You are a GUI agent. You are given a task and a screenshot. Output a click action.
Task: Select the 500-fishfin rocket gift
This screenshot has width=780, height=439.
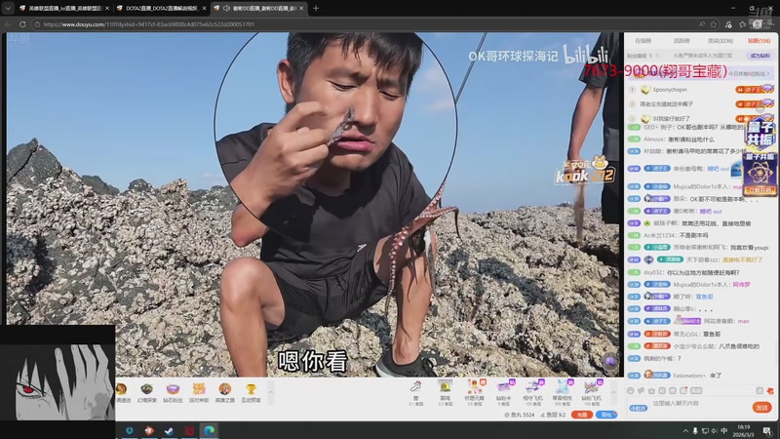click(563, 392)
